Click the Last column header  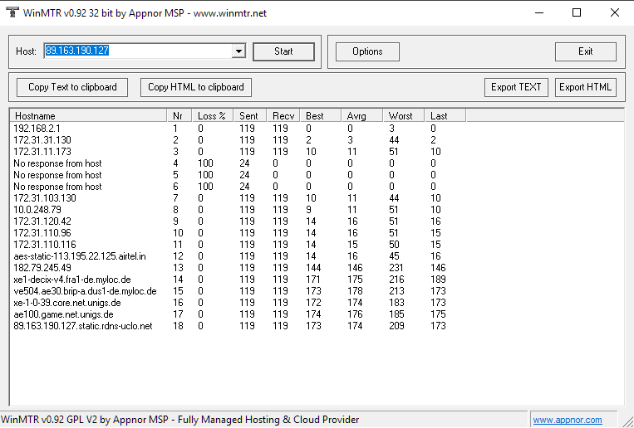[x=445, y=116]
